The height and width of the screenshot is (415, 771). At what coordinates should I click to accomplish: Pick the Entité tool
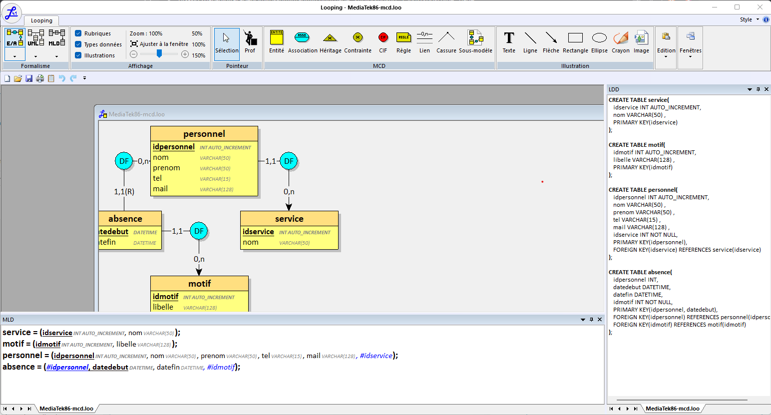pos(277,42)
